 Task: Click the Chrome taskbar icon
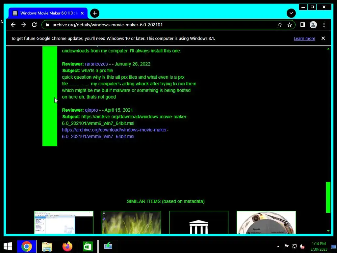(x=27, y=246)
